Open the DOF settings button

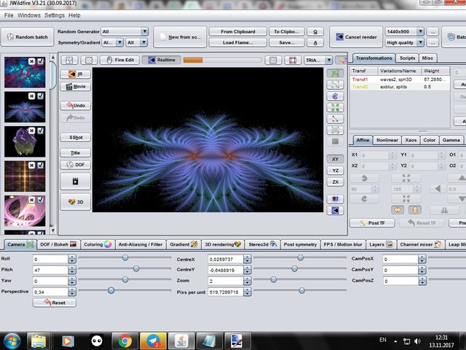tap(76, 165)
